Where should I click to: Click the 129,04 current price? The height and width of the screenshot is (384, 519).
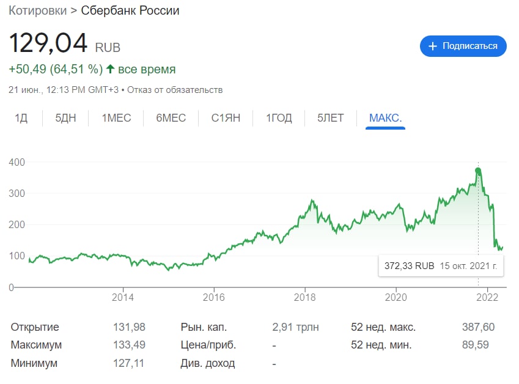point(48,43)
